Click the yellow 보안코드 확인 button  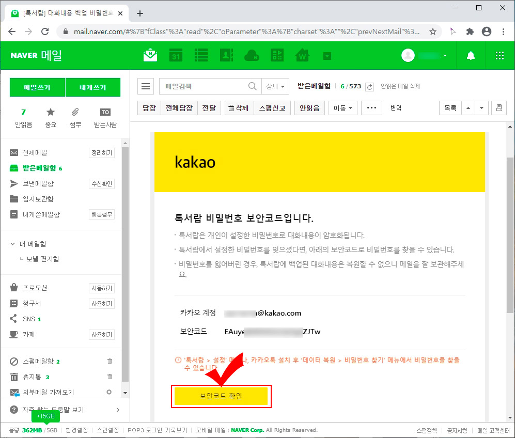pos(221,396)
